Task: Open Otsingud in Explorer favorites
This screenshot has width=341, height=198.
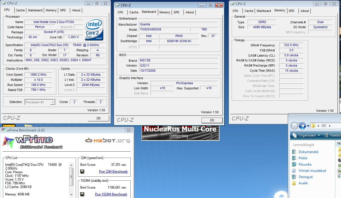Action: coord(305,177)
